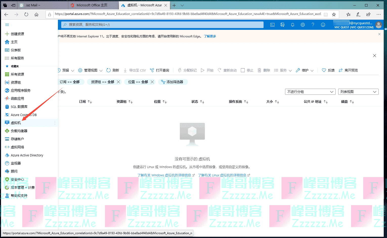Image resolution: width=387 pixels, height=238 pixels.
Task: Open the Directory + subscription filter icon
Action: pos(283,25)
